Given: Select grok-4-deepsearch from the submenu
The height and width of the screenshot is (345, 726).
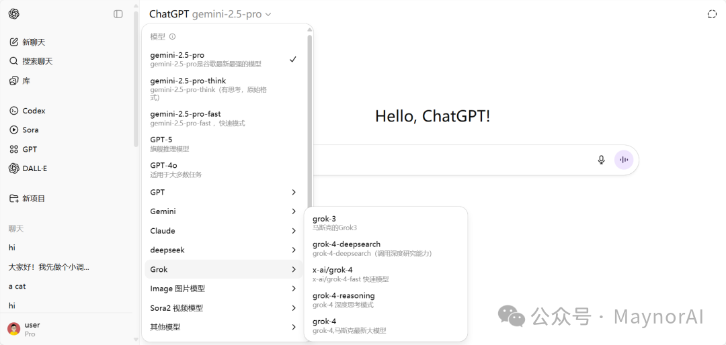Looking at the screenshot, I should click(x=386, y=248).
